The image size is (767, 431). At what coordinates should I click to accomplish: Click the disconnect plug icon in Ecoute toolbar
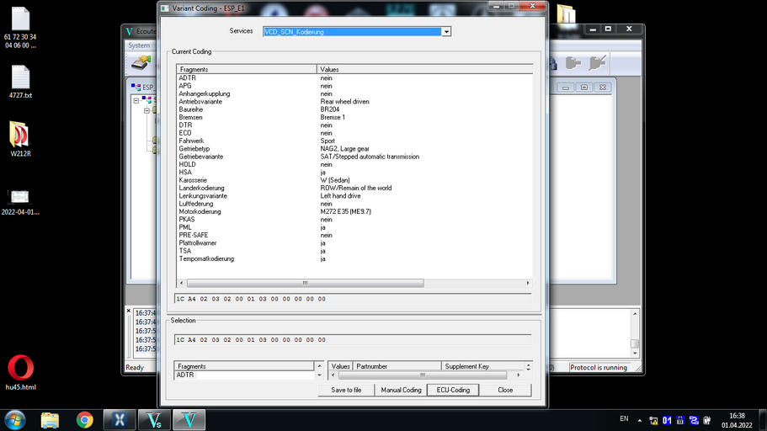point(598,62)
